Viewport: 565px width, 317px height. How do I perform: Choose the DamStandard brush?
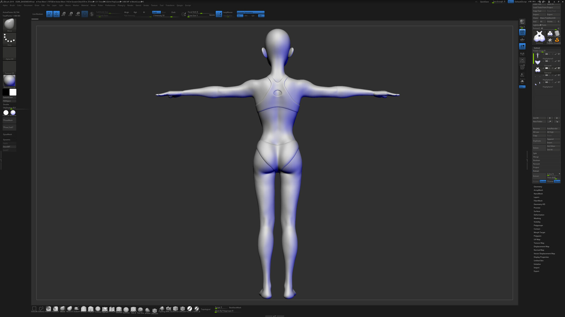click(126, 310)
